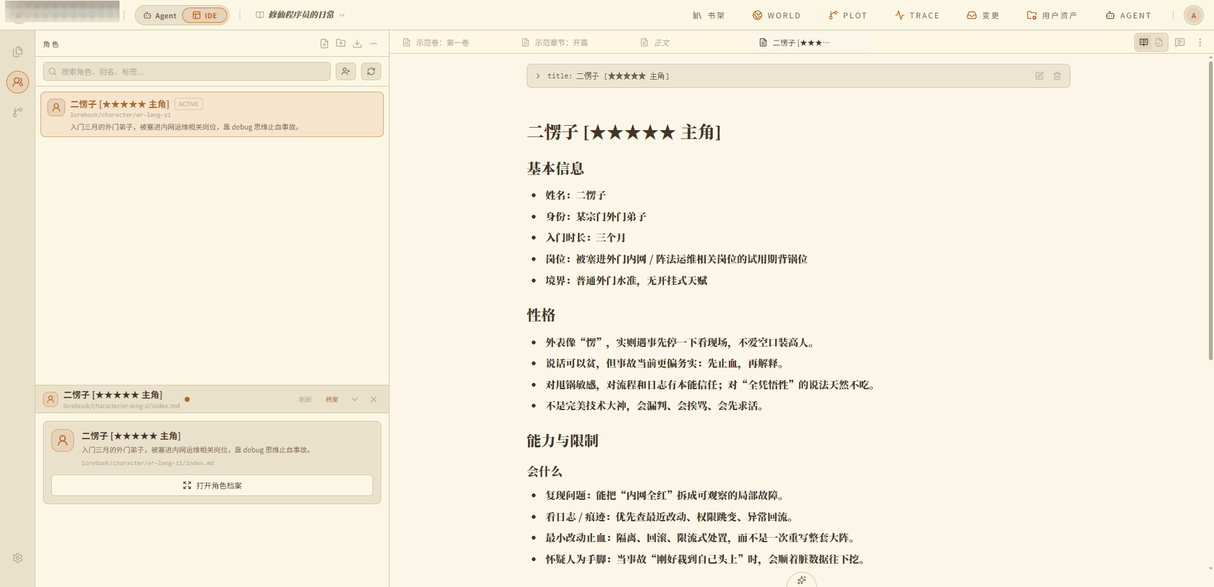Click the download icon in 角色 header
The width and height of the screenshot is (1214, 587).
pyautogui.click(x=357, y=44)
